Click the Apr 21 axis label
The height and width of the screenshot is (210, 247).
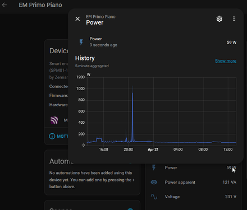153,150
